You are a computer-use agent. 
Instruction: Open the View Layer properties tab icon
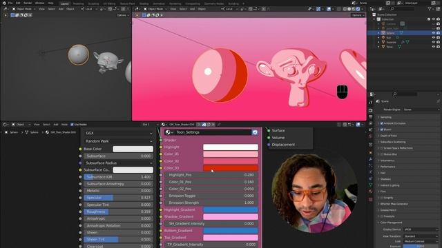[371, 123]
